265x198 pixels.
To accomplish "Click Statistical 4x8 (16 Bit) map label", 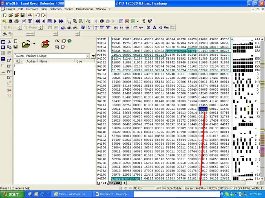I will 125,178.
